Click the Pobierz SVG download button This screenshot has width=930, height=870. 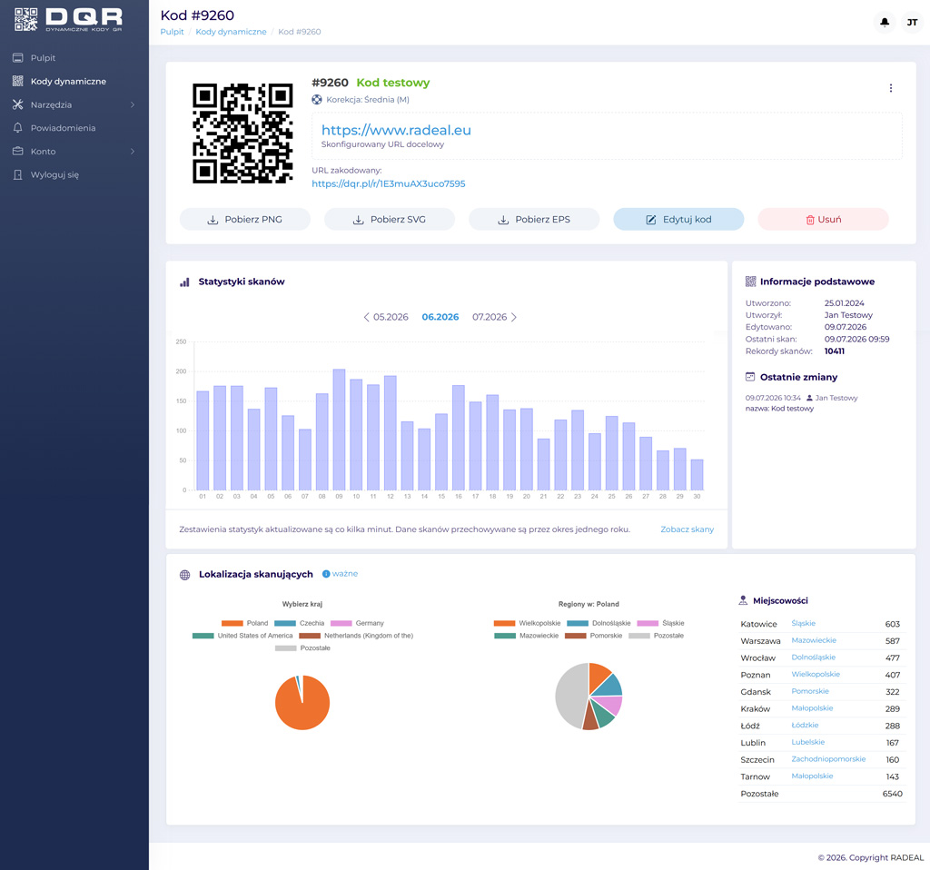[x=390, y=220]
